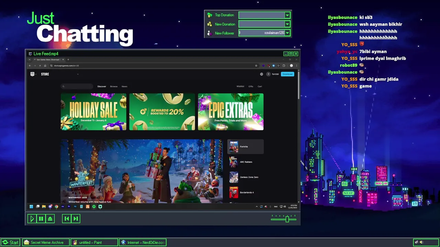Bookmark page with star icon

(x=256, y=66)
